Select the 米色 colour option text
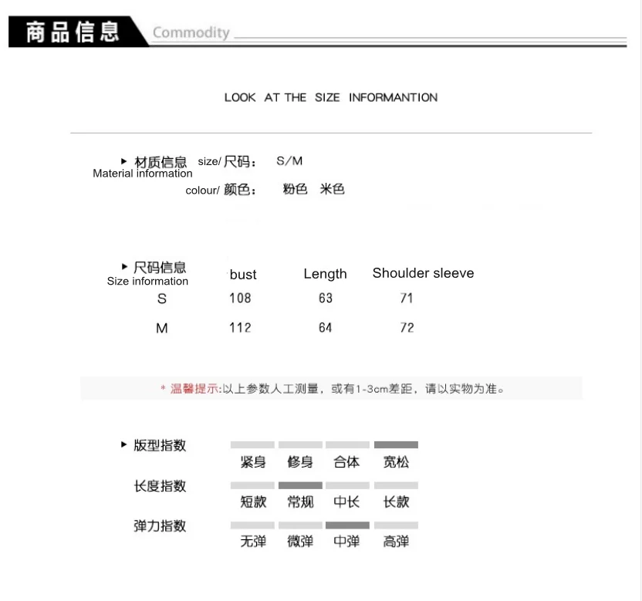Viewport: 642px width, 601px height. coord(332,189)
